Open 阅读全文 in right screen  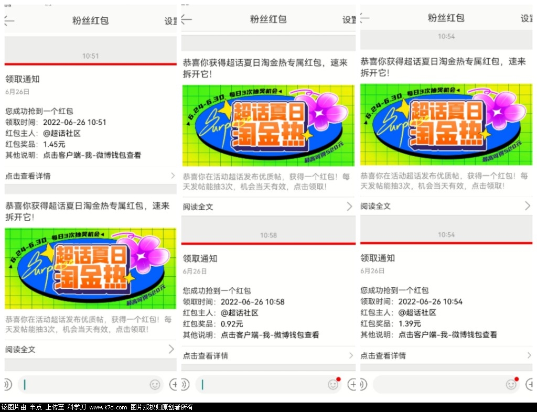click(x=446, y=205)
